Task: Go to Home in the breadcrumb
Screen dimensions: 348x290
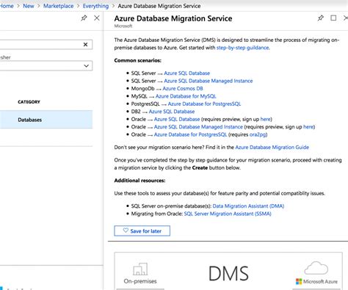Action: coord(7,6)
